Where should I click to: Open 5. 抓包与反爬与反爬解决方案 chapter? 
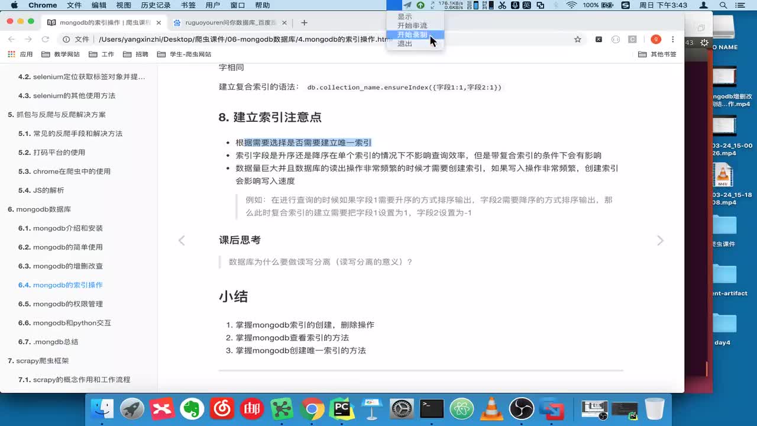[x=57, y=115]
